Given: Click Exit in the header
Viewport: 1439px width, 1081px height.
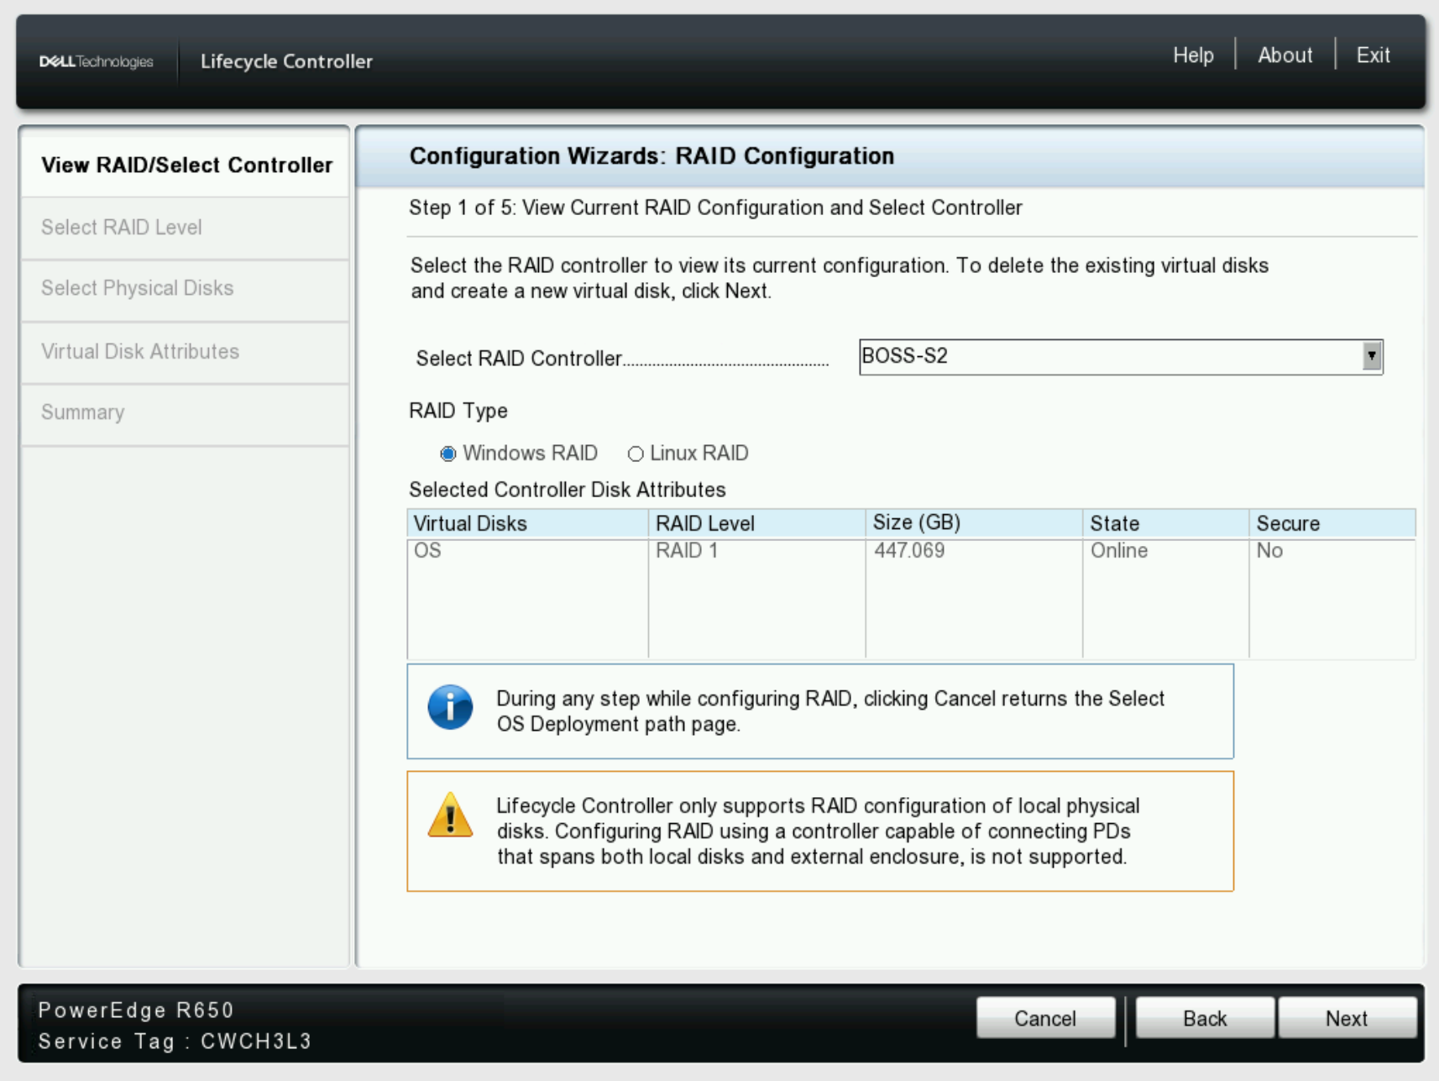Looking at the screenshot, I should (x=1373, y=55).
